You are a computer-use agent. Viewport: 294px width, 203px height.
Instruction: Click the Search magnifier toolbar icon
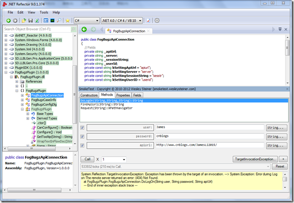[x=59, y=21]
